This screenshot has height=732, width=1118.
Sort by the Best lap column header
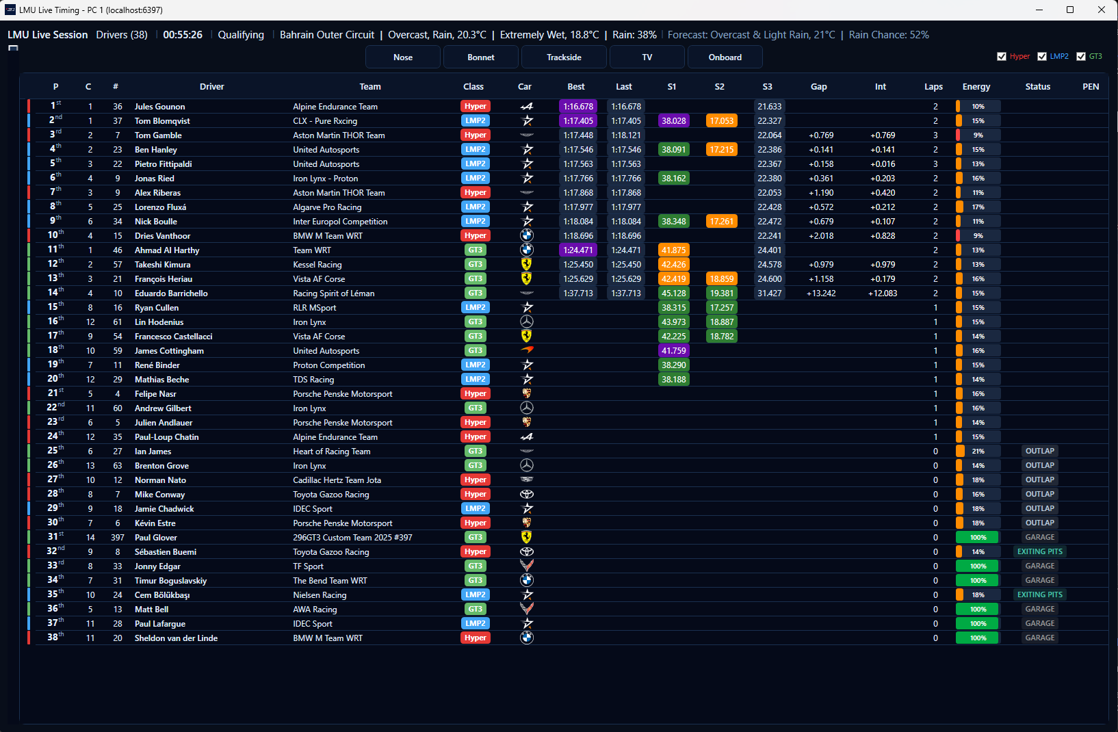click(x=576, y=87)
